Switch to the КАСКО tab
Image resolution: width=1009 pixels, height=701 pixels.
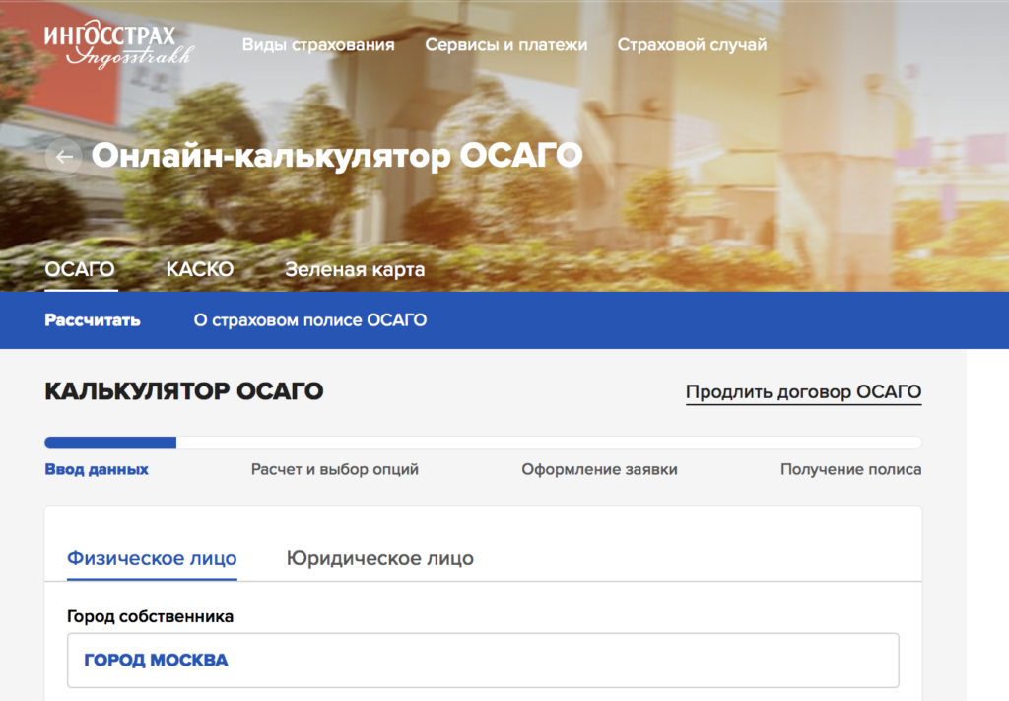[x=199, y=269]
